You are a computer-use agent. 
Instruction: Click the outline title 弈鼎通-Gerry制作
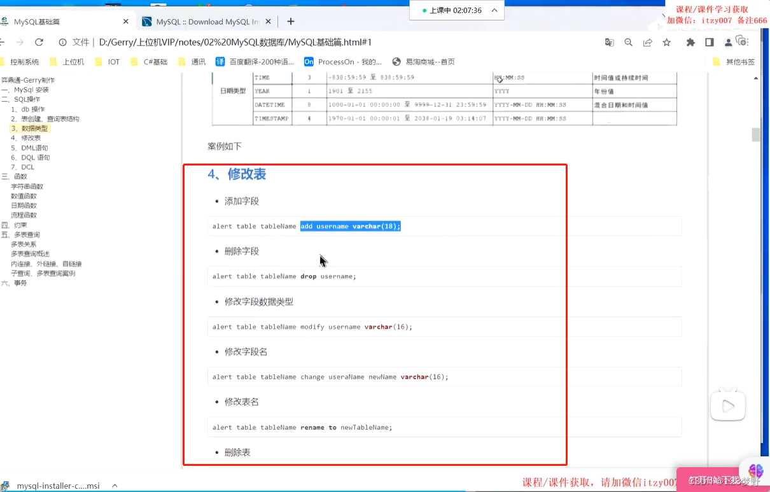(28, 80)
